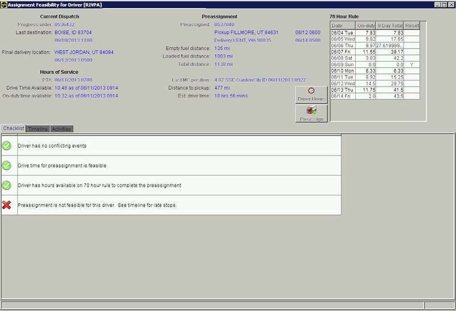Click pickup time 06/12 0600

tap(308, 32)
